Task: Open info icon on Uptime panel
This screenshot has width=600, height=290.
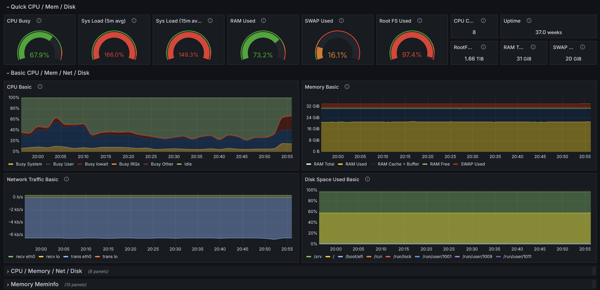Action: pos(529,21)
